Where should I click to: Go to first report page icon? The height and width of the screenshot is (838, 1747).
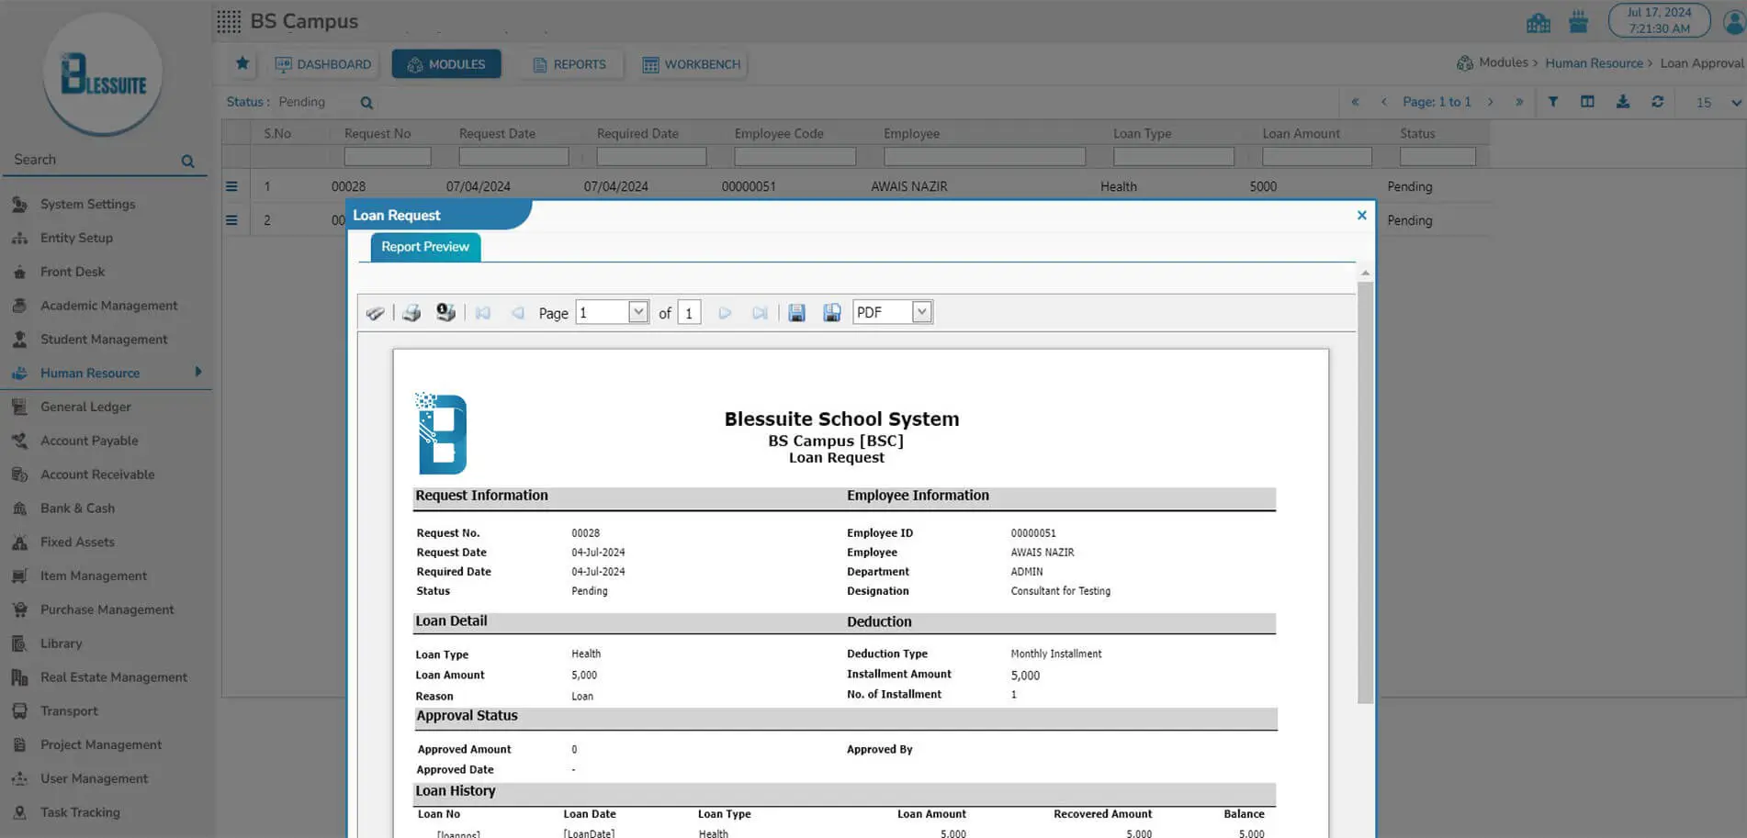point(483,313)
